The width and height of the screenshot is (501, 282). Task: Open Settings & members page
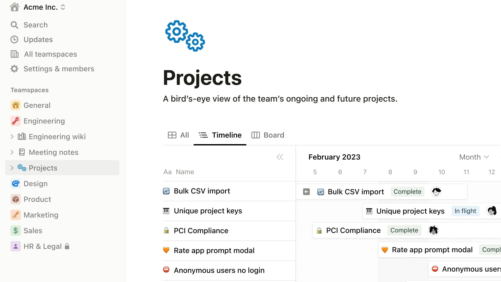59,68
